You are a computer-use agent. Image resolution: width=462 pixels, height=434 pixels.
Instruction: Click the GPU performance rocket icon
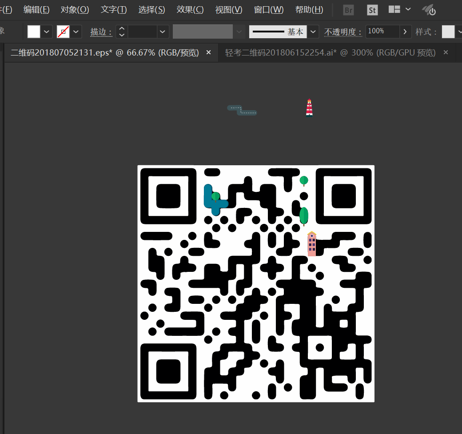pyautogui.click(x=429, y=10)
